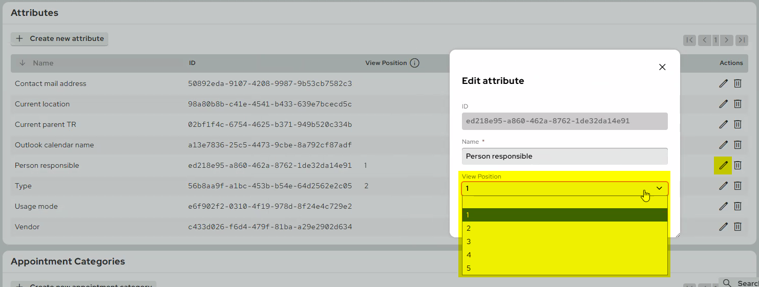Click ID 50892eda-9107-4208-9987-9b53cb7582c3
This screenshot has width=759, height=287.
[270, 83]
